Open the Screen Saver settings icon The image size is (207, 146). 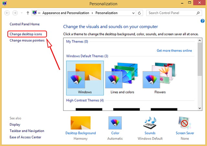click(x=185, y=123)
